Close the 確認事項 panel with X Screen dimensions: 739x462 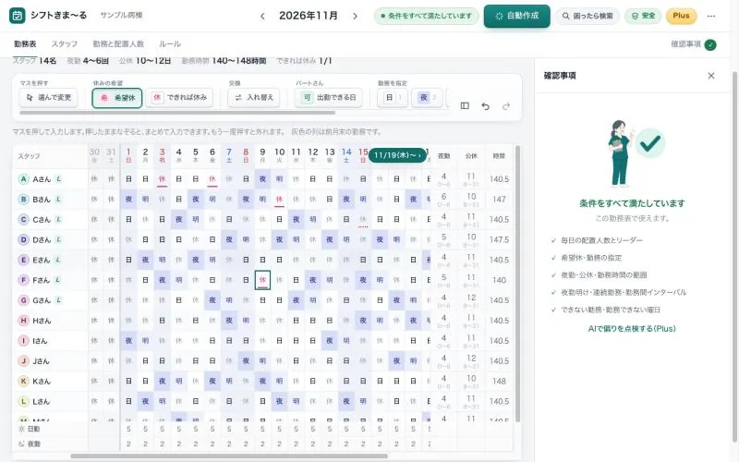coord(711,76)
